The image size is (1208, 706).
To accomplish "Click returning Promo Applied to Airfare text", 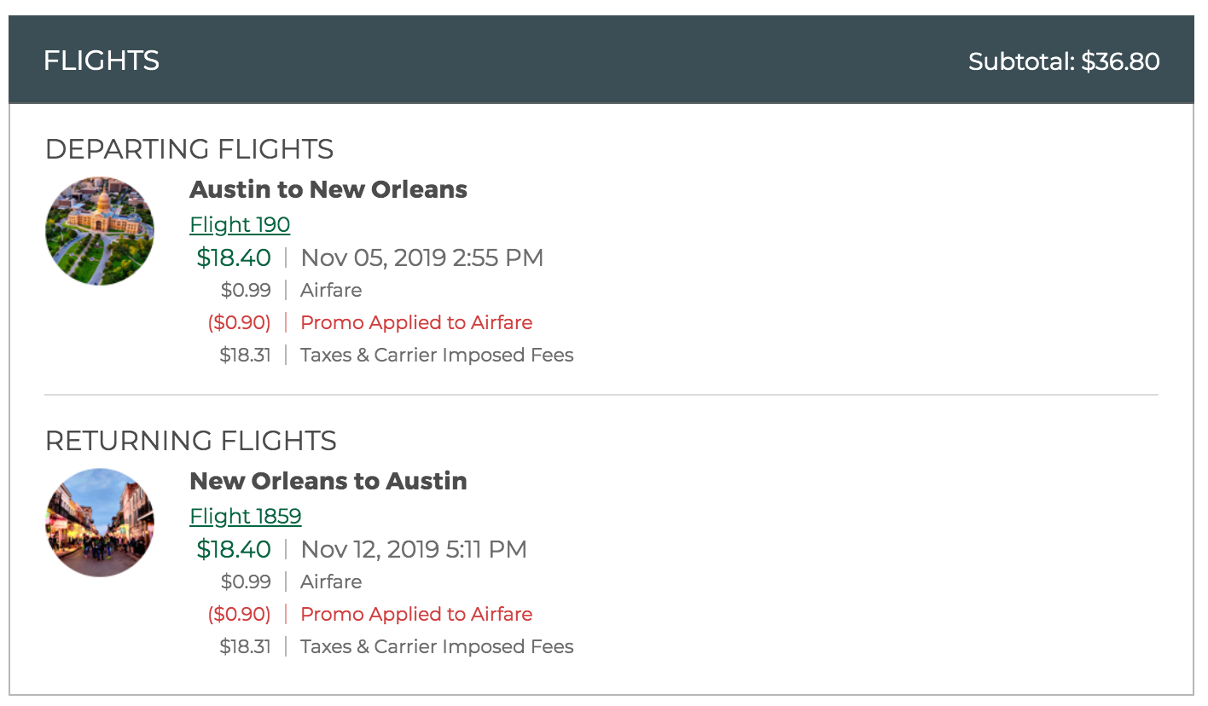I will (416, 614).
